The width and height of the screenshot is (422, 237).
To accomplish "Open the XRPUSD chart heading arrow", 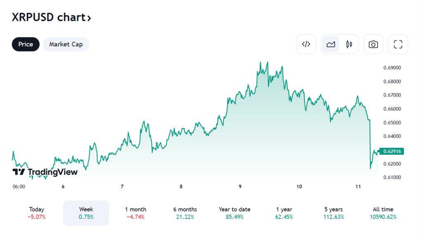I will 89,18.
